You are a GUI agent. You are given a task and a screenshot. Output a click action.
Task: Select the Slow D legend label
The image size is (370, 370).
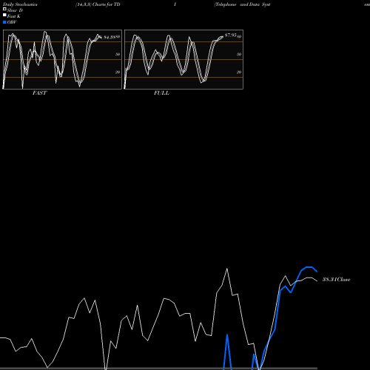click(15, 10)
